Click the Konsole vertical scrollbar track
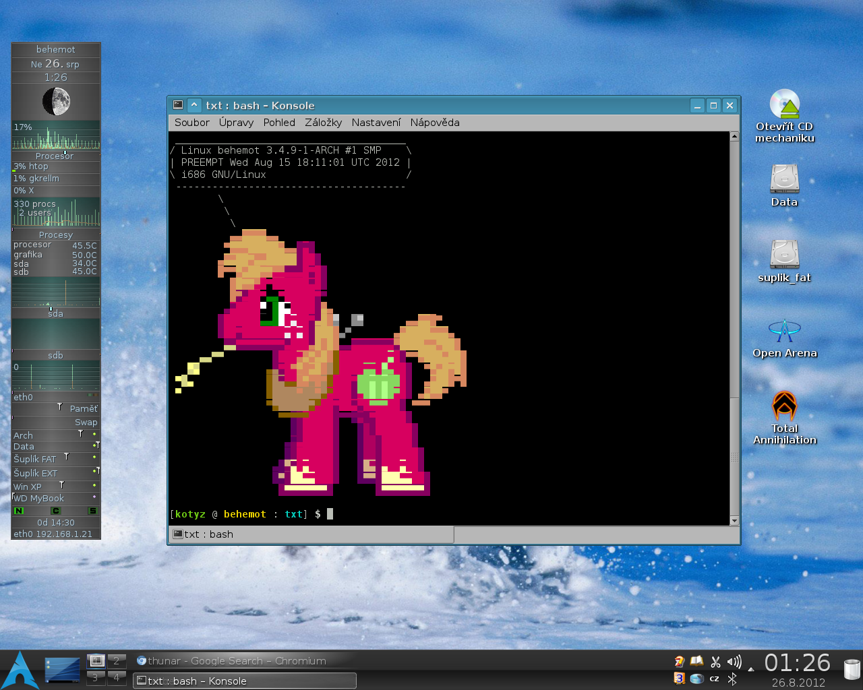Image resolution: width=863 pixels, height=690 pixels. point(734,329)
